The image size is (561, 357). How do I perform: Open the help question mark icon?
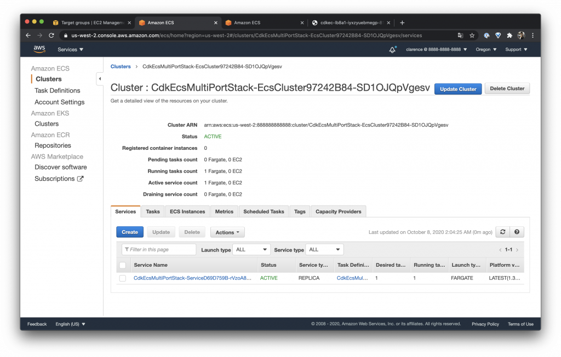517,232
